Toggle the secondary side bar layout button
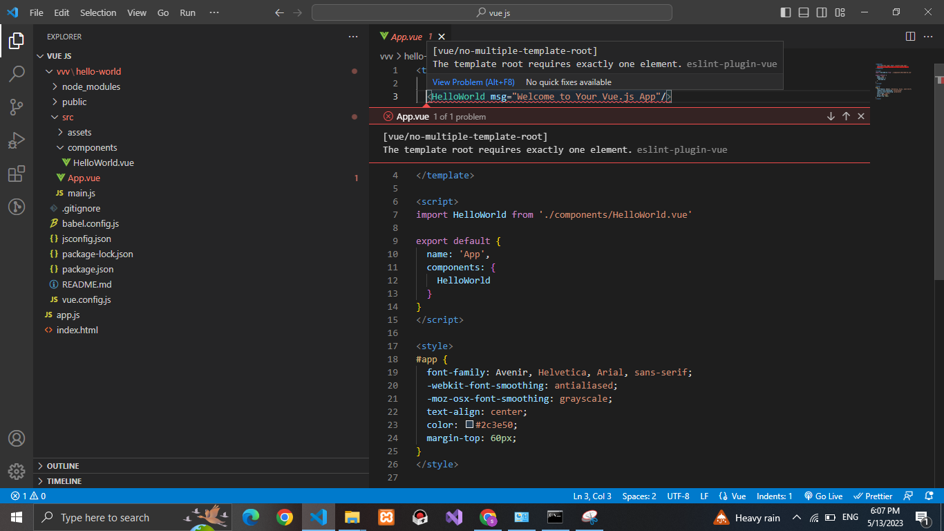The image size is (944, 531). 822,12
